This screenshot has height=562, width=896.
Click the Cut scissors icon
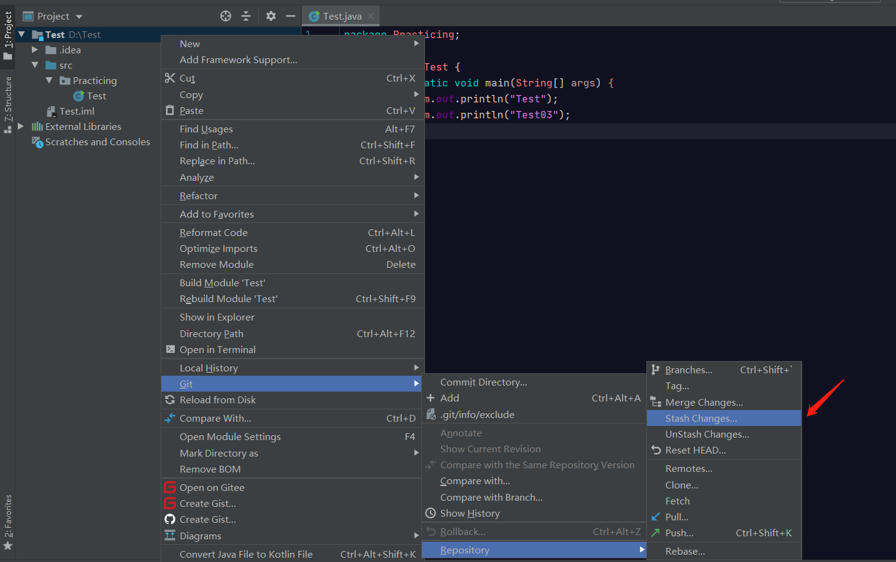(x=170, y=78)
